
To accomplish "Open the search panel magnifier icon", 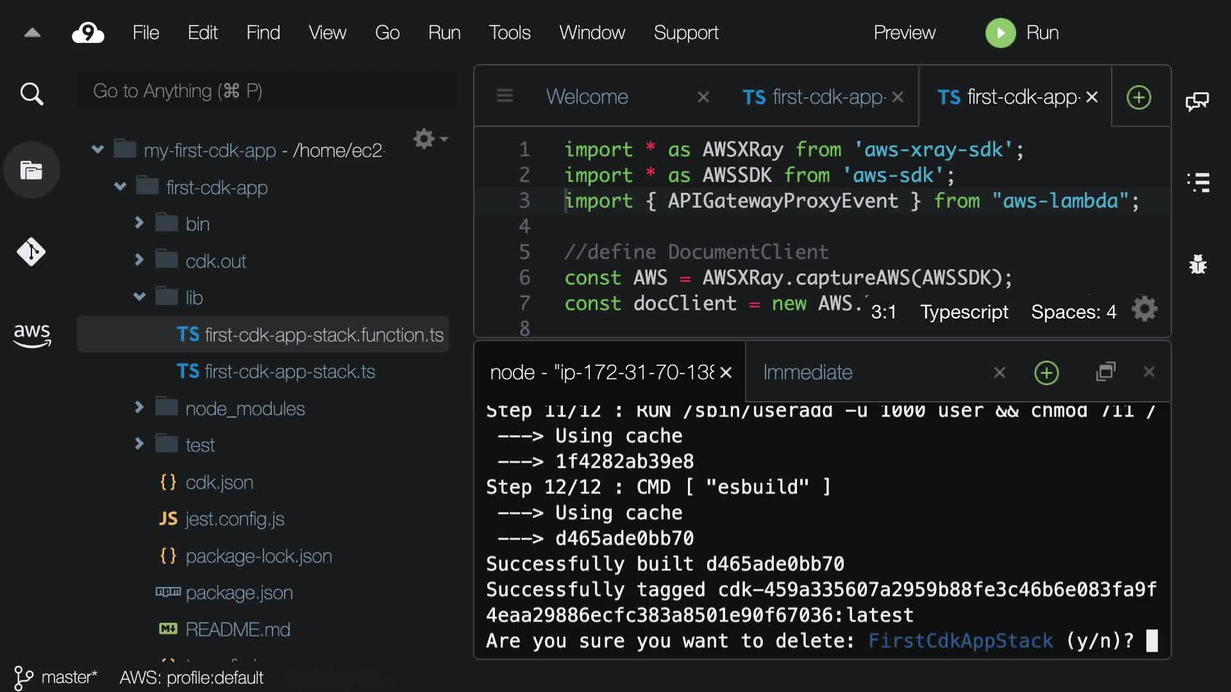I will coord(31,94).
